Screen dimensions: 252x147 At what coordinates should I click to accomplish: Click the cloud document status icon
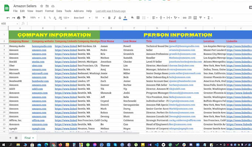coord(53,6)
